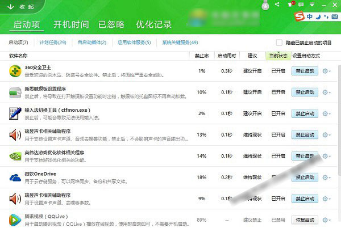Screen dimensions: 341x228
Task: Click 禁止启动 for ctfmon.exe row
Action: [x=305, y=113]
